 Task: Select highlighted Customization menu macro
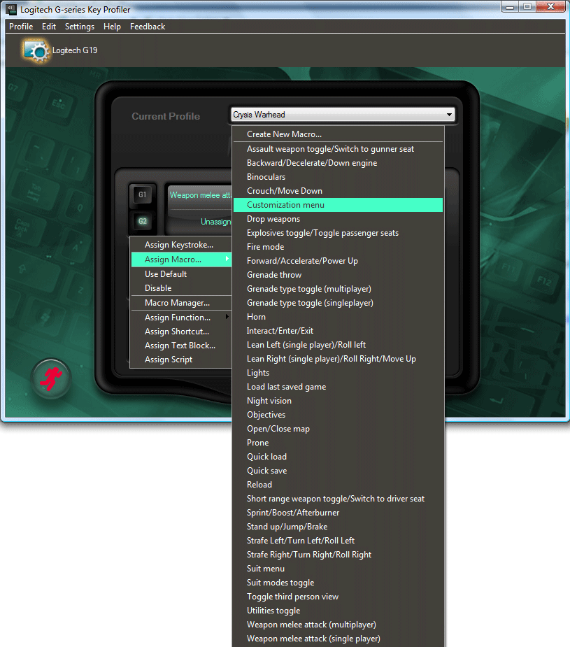pyautogui.click(x=339, y=205)
